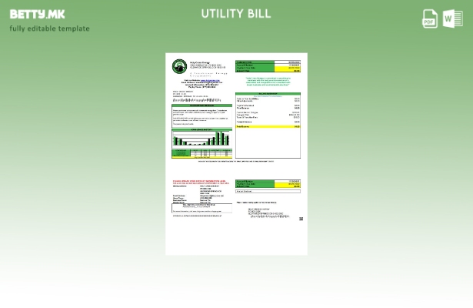Click the UTILITY BILL title
Viewport: 473px width, 308px height.
pos(236,14)
